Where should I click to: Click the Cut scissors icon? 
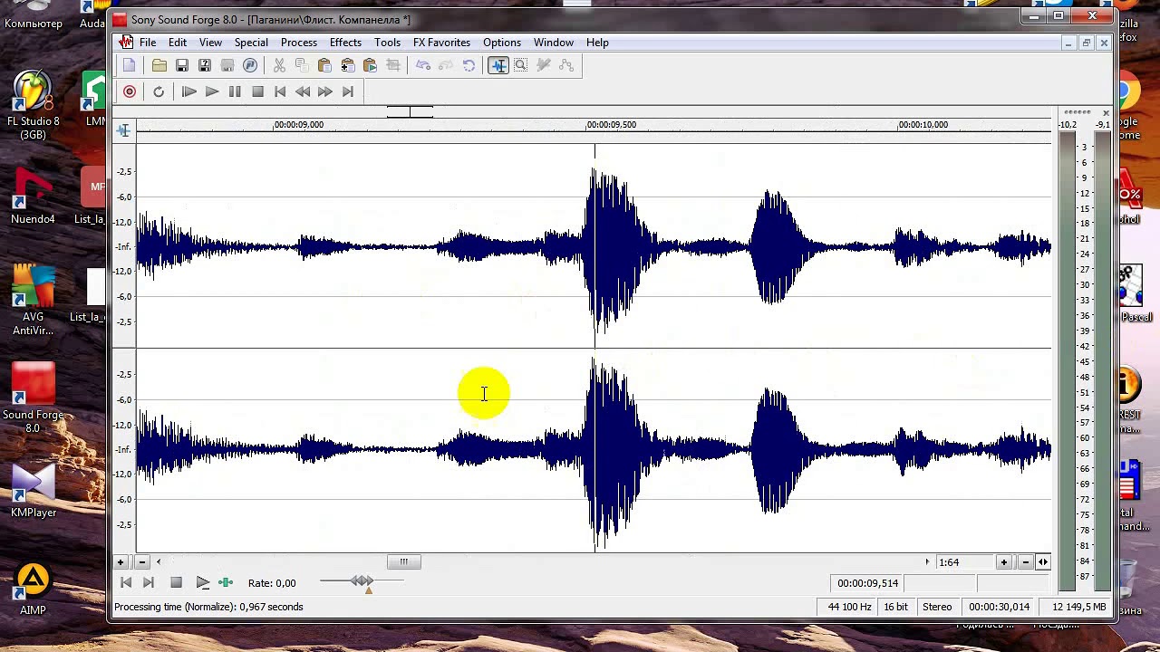279,65
